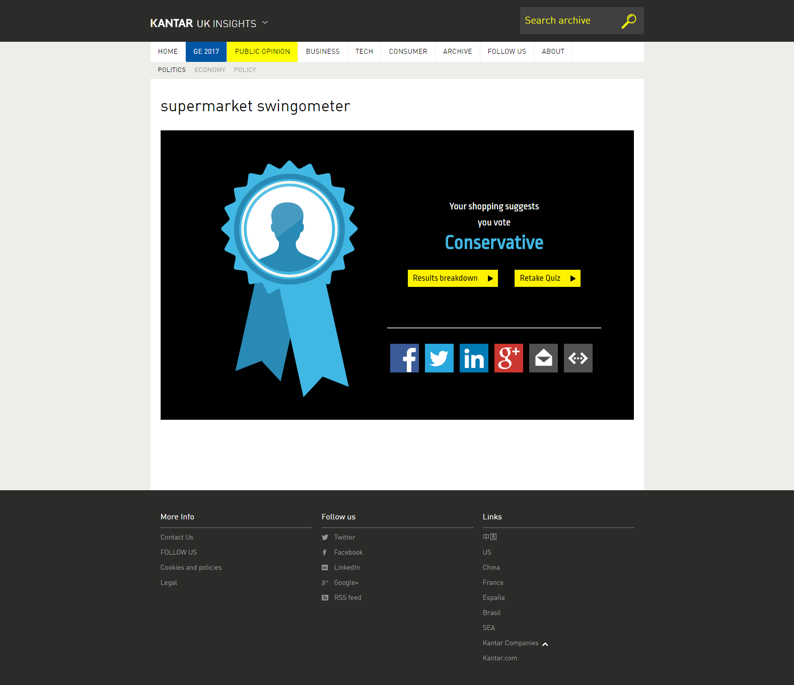The image size is (794, 685).
Task: Open the US site link
Action: [487, 553]
